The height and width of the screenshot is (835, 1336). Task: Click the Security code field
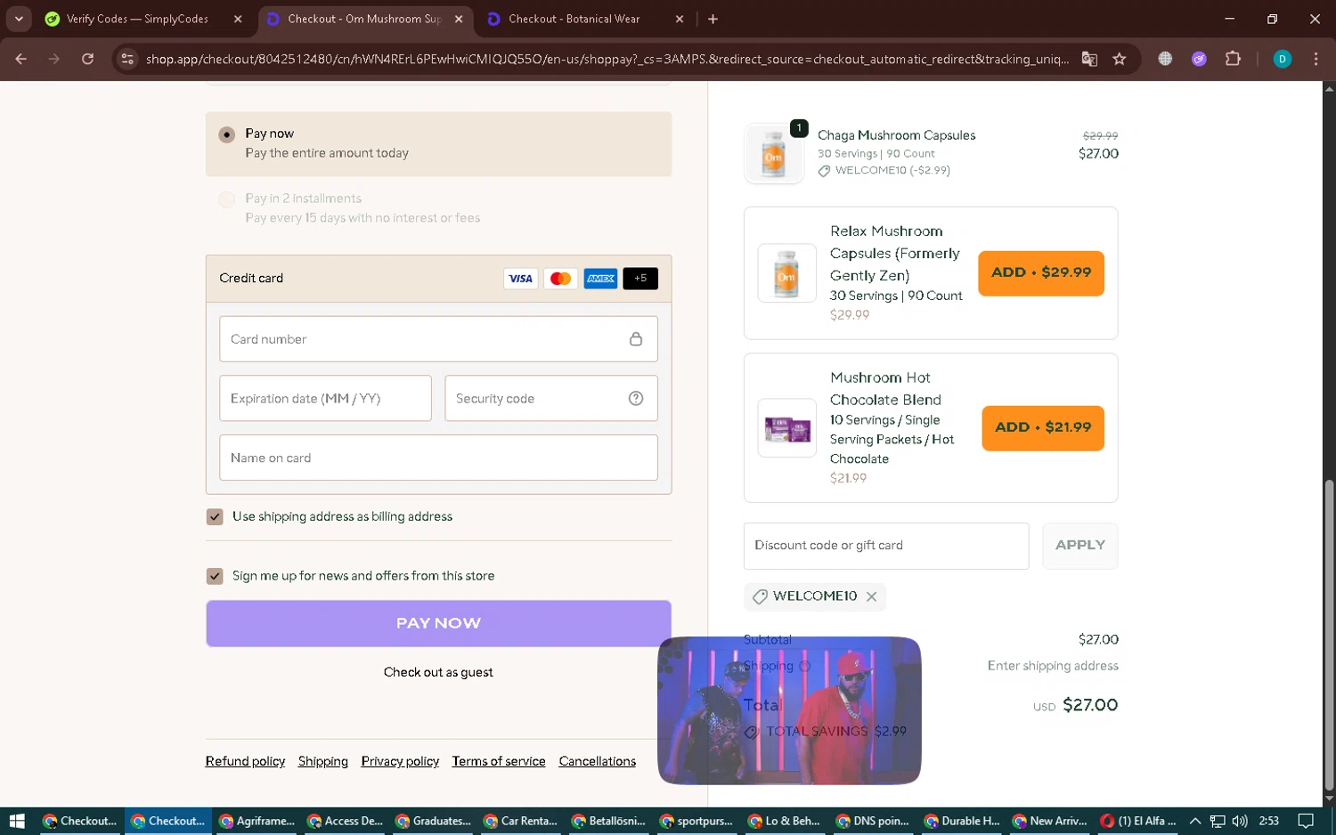[551, 398]
